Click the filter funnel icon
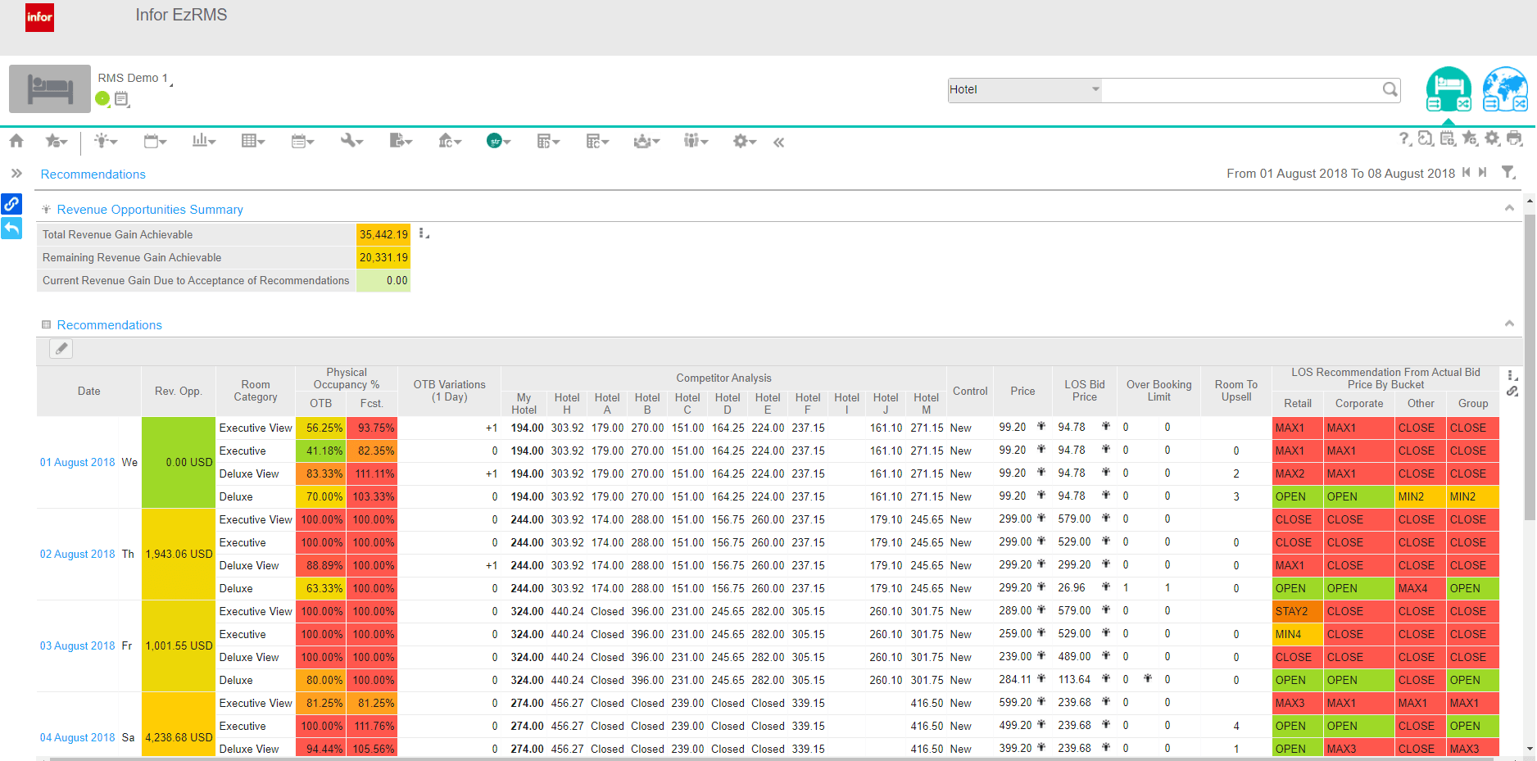1537x761 pixels. [1508, 173]
